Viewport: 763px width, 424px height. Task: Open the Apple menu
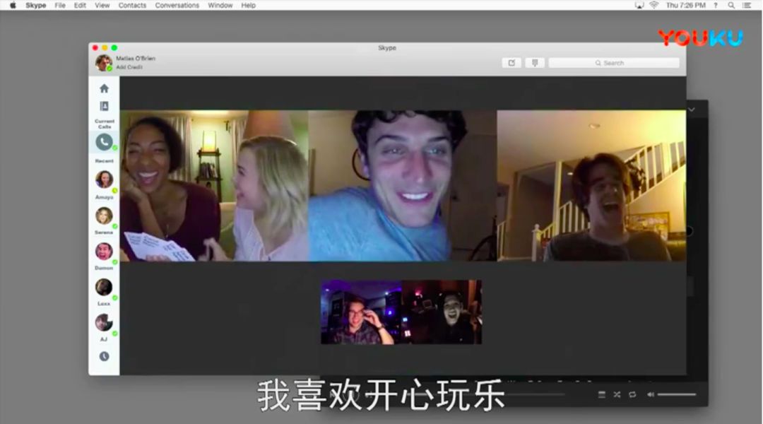click(x=13, y=6)
